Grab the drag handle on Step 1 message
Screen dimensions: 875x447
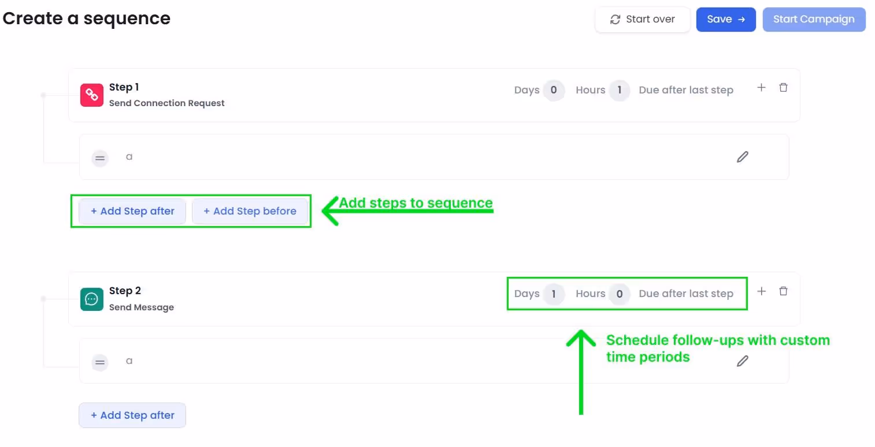point(99,157)
